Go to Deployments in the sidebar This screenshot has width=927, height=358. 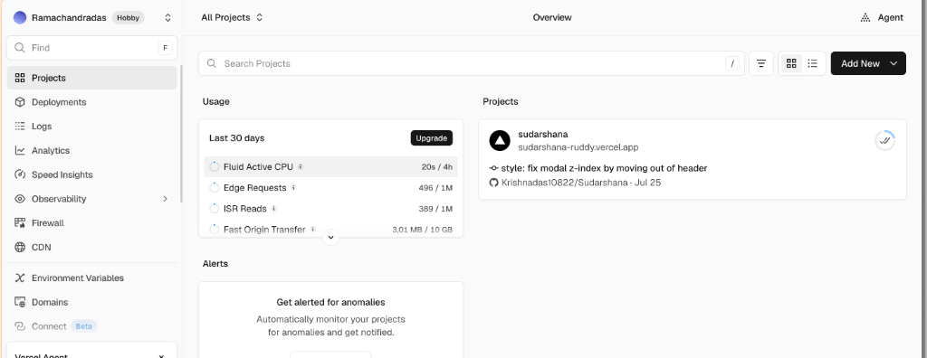click(91, 102)
